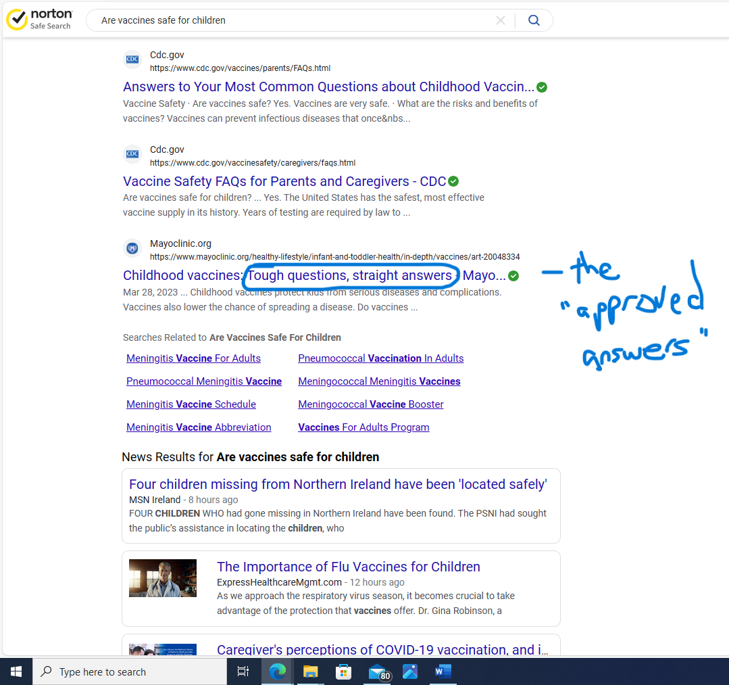Click 'MSN Ireland - 8 hours ago' source text
This screenshot has height=685, width=729.
[184, 500]
